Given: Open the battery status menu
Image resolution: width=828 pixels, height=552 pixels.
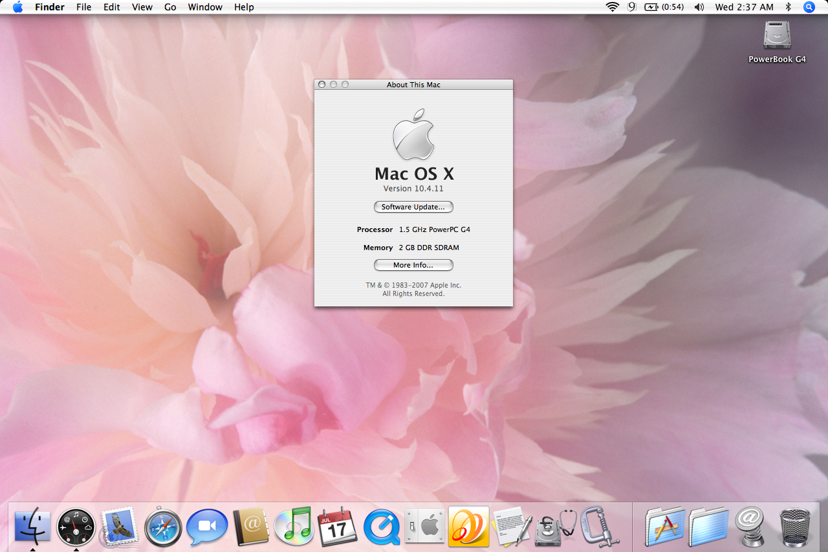Looking at the screenshot, I should click(664, 7).
